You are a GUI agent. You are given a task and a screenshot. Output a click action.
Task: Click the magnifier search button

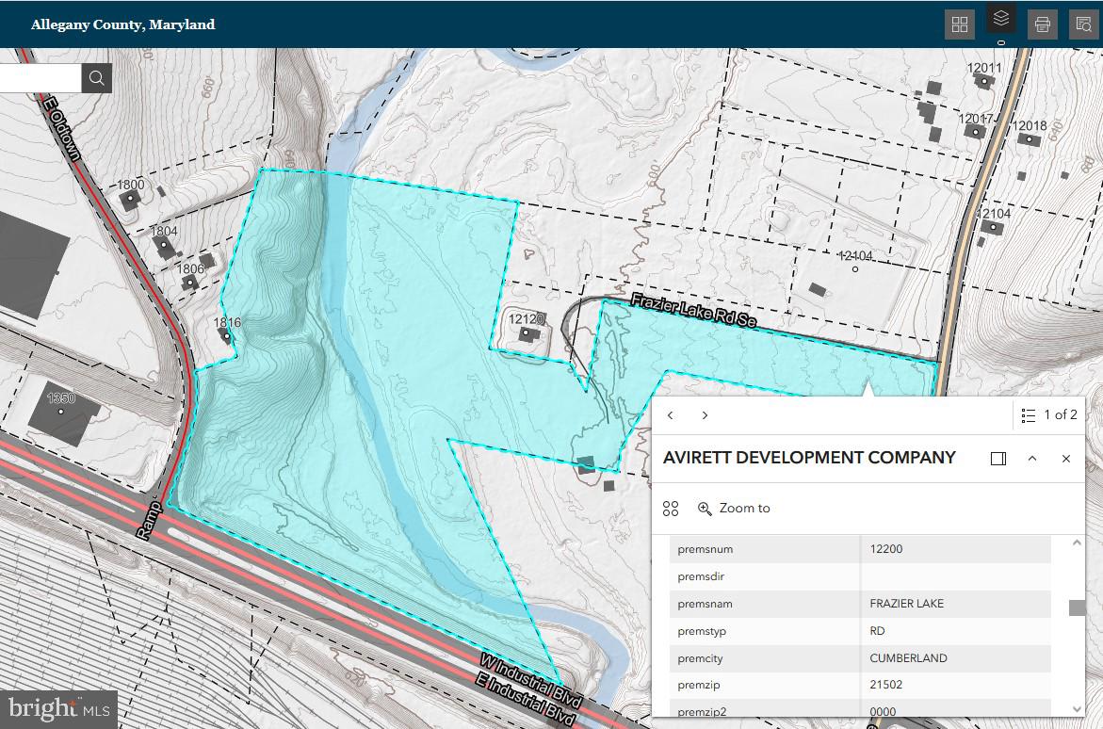(97, 78)
